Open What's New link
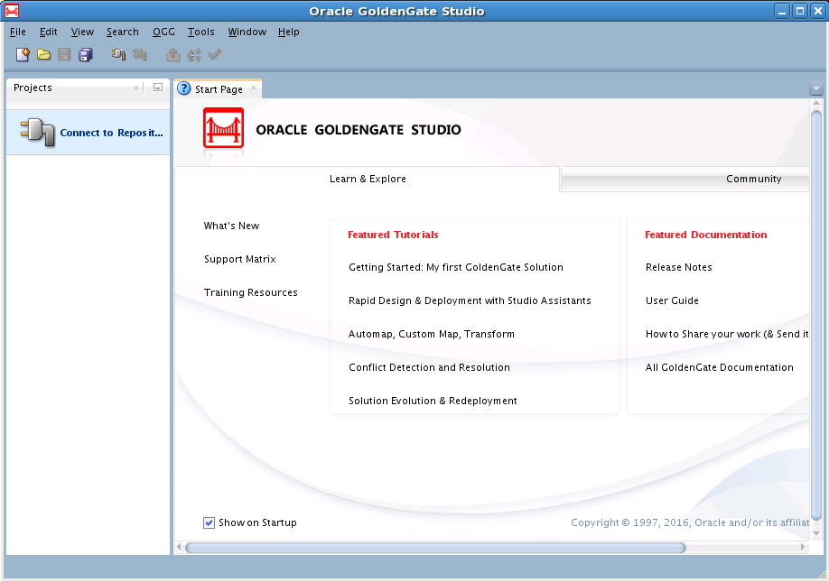The width and height of the screenshot is (829, 582). pos(231,226)
